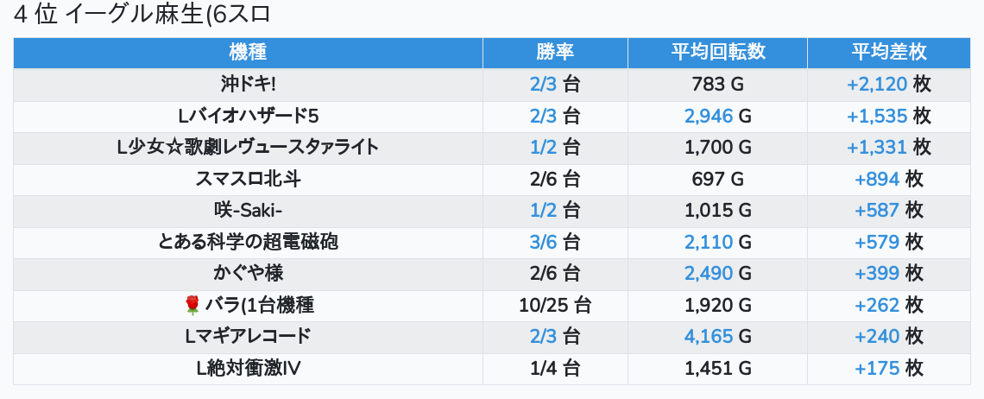984x399 pixels.
Task: Click the スマスロ北斗 row title
Action: point(248,180)
